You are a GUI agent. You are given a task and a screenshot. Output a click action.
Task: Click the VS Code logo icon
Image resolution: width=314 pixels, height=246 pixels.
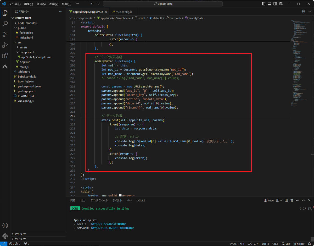coord(4,4)
